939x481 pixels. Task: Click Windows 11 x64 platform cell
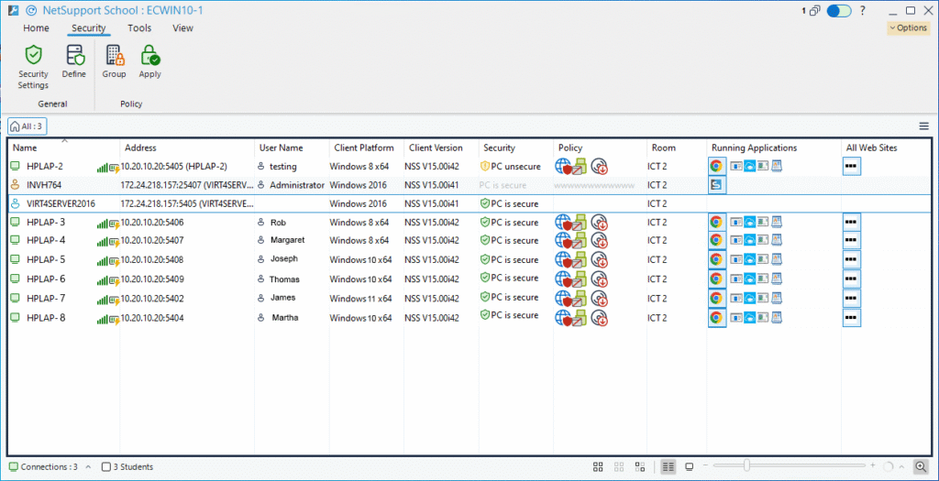tap(360, 299)
